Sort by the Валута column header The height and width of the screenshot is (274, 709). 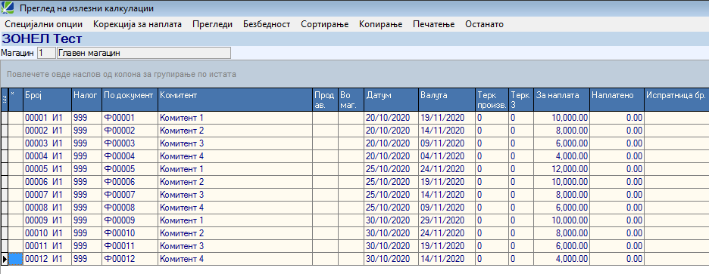tap(447, 100)
